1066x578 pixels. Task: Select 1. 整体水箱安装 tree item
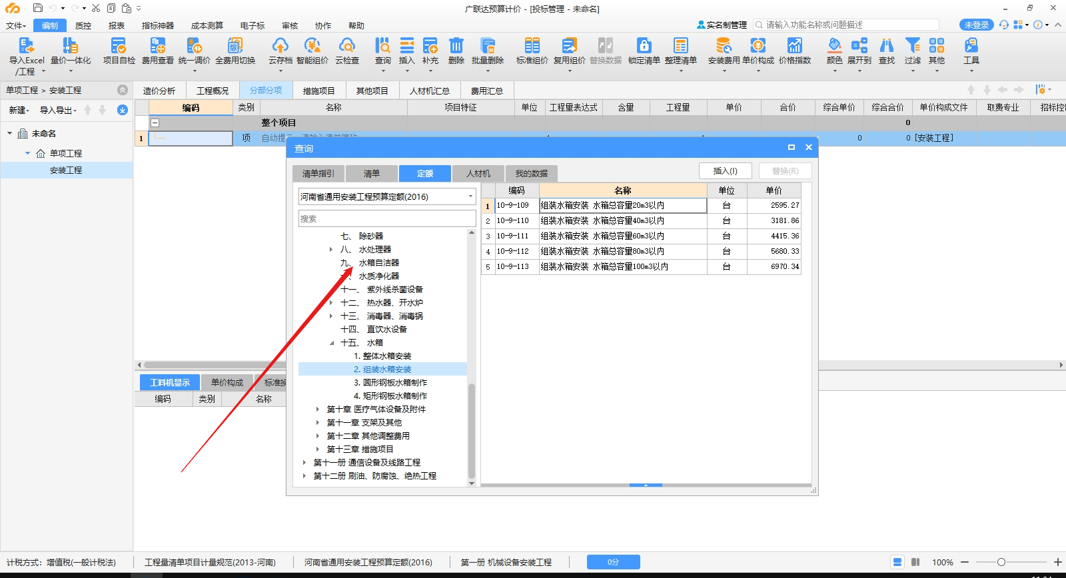pyautogui.click(x=382, y=356)
